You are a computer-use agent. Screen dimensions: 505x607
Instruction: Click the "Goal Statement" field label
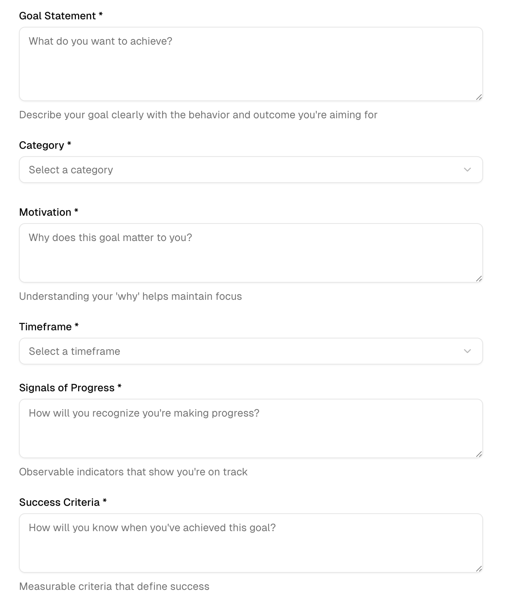pyautogui.click(x=57, y=16)
